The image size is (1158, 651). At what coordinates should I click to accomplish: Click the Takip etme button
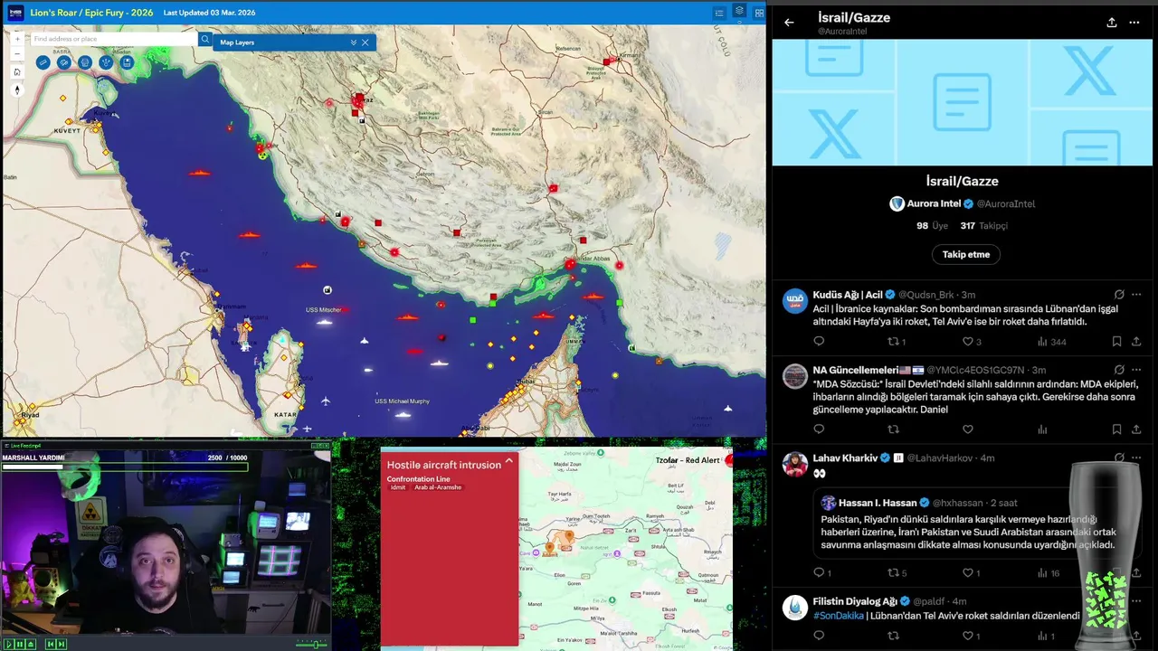[x=965, y=254]
